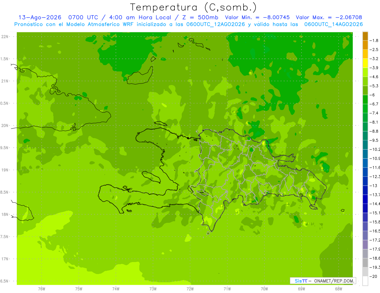Screen dimensions: 380x293
Task: Click the '-2.5' colorbar value label
Action: (374, 50)
